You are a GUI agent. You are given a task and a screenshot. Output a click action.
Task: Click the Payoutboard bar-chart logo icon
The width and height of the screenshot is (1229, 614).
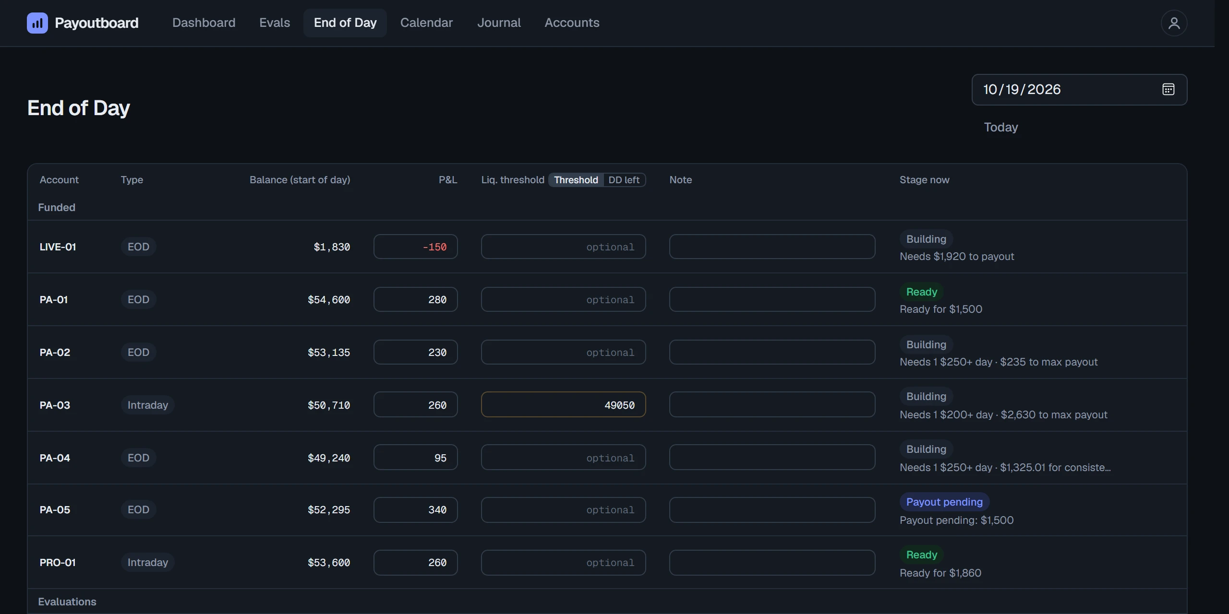37,23
